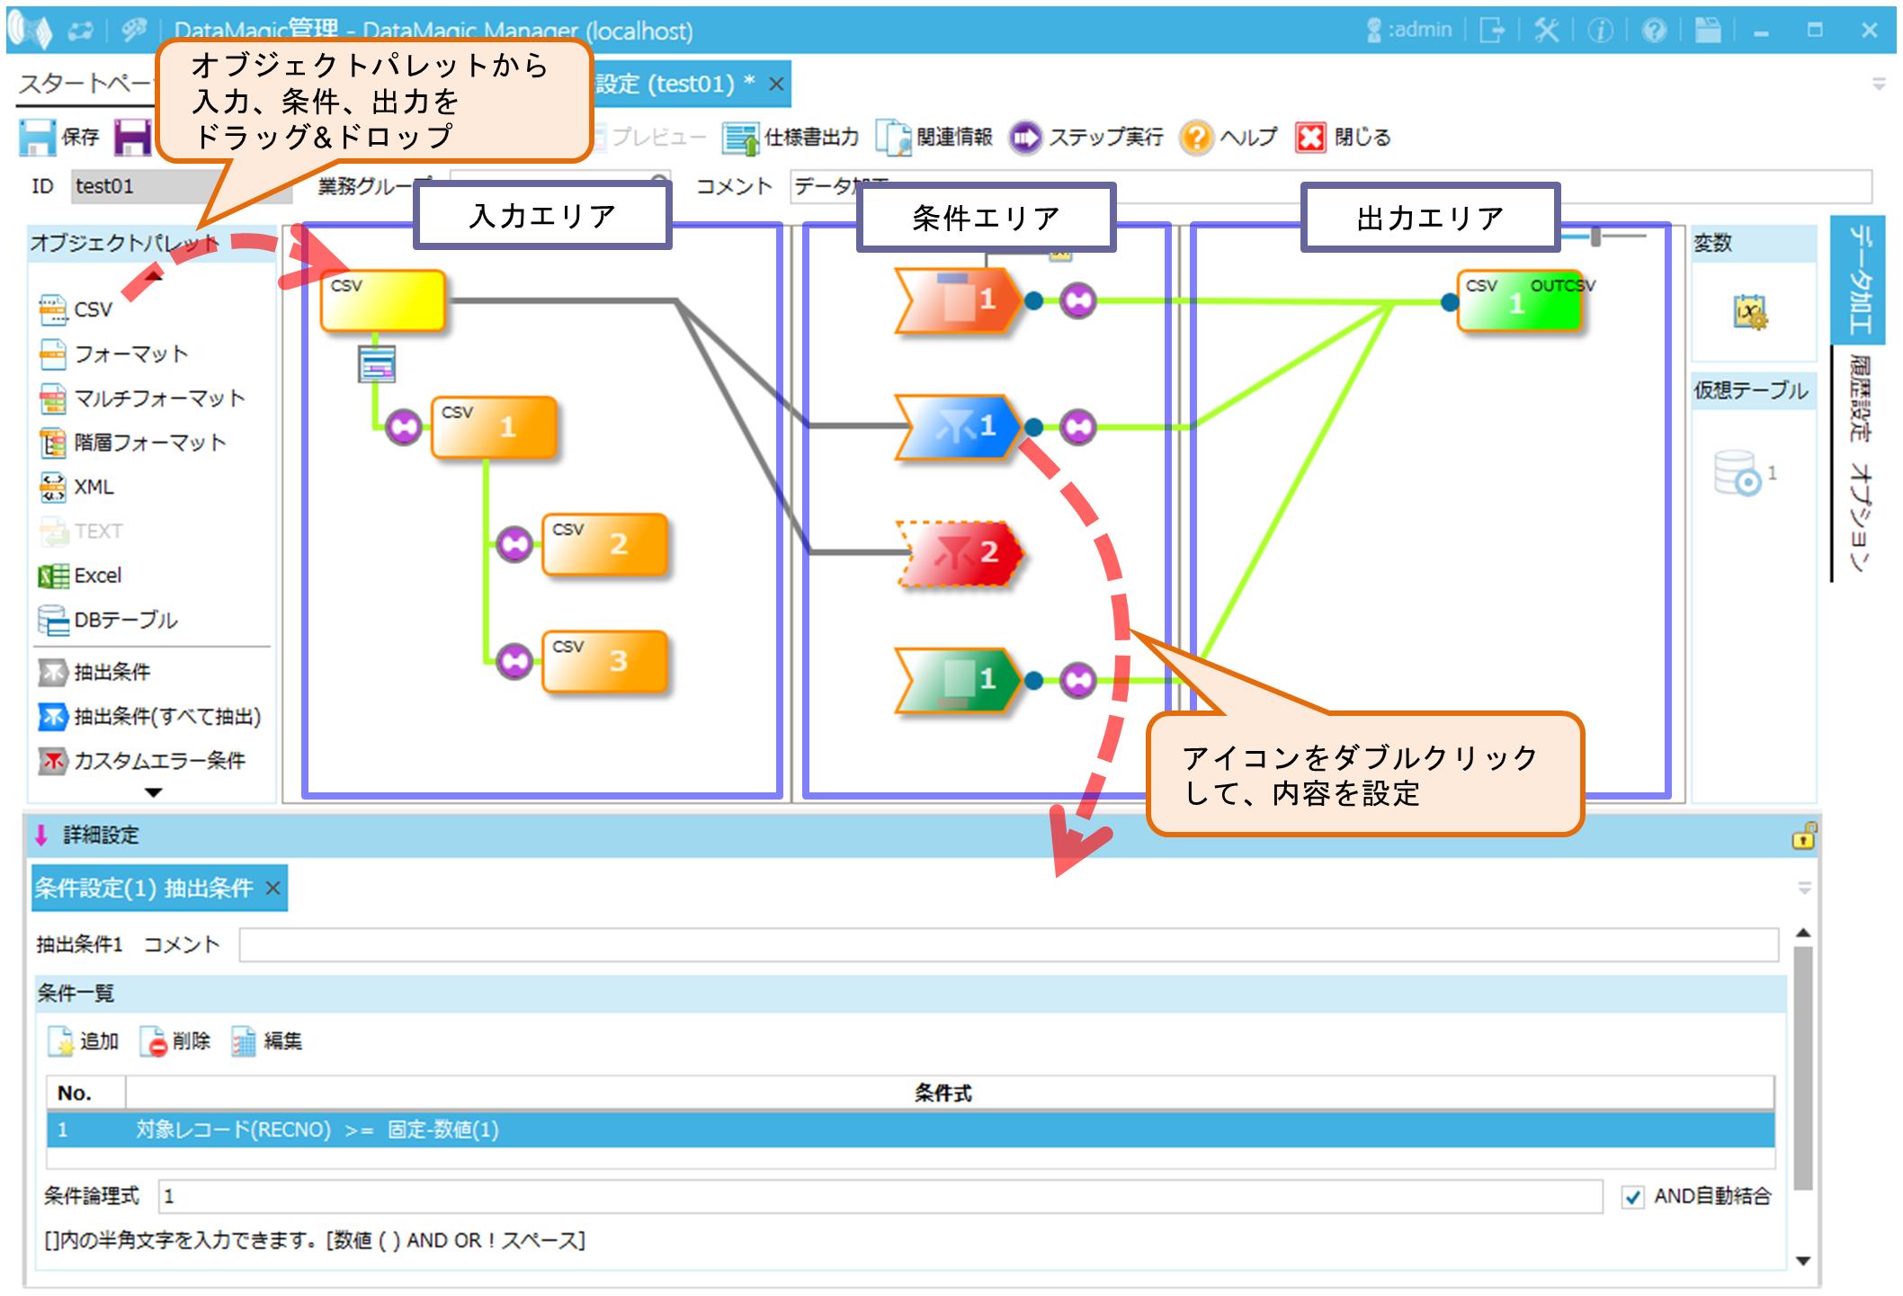Select フォーマット in the object palette
The image size is (1903, 1296).
pyautogui.click(x=113, y=353)
